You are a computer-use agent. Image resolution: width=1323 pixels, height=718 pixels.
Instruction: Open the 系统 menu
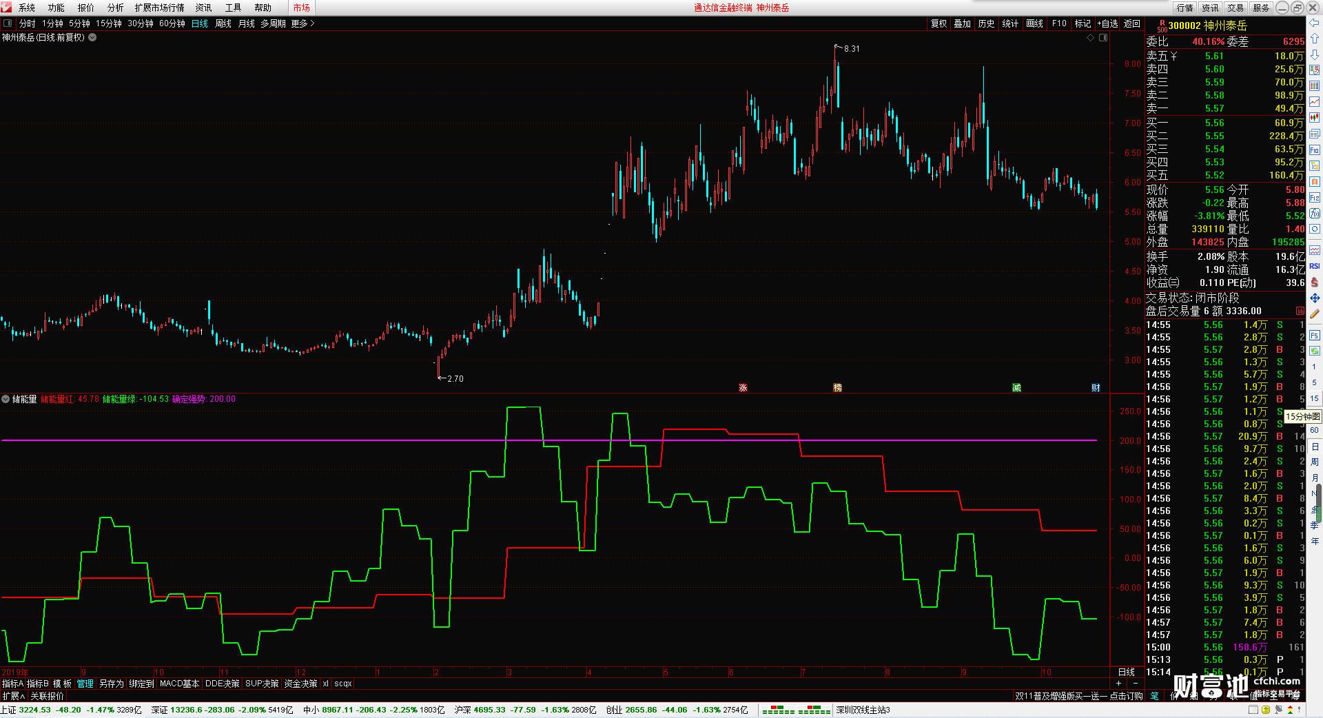[27, 8]
